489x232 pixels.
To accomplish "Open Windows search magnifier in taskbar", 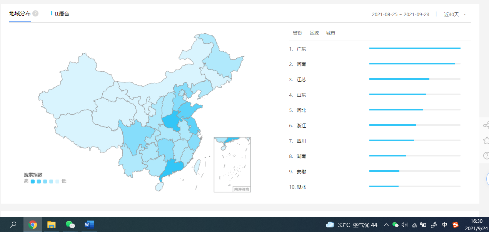I will (x=13, y=225).
